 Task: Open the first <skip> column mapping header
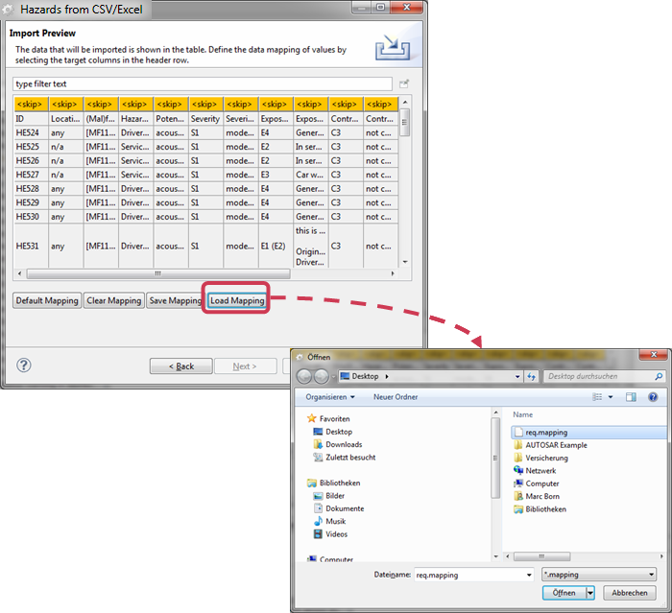pos(31,105)
